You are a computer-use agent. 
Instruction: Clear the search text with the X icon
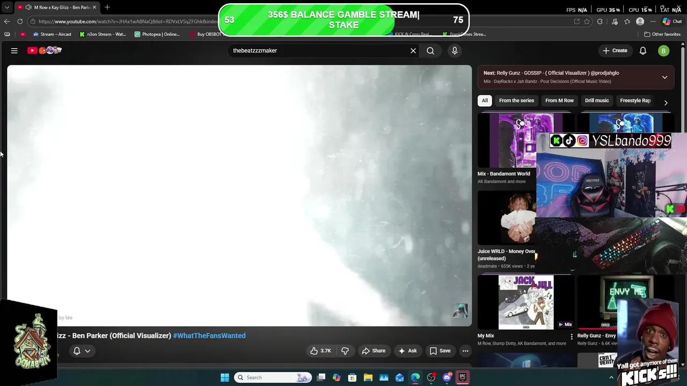(413, 50)
